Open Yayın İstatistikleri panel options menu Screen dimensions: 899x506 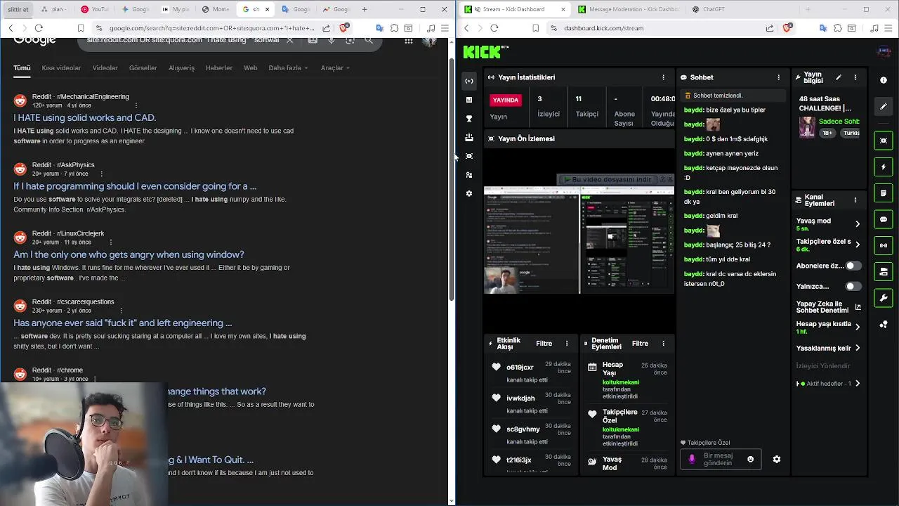click(x=663, y=77)
